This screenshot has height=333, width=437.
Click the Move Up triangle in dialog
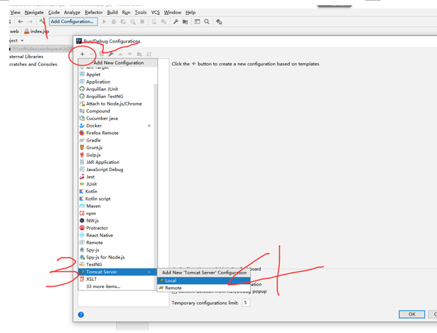(120, 54)
